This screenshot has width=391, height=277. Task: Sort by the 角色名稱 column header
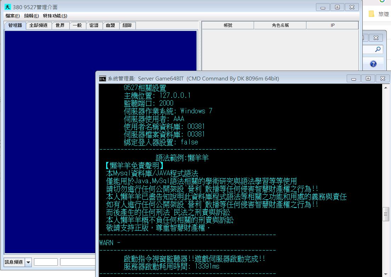pyautogui.click(x=280, y=25)
